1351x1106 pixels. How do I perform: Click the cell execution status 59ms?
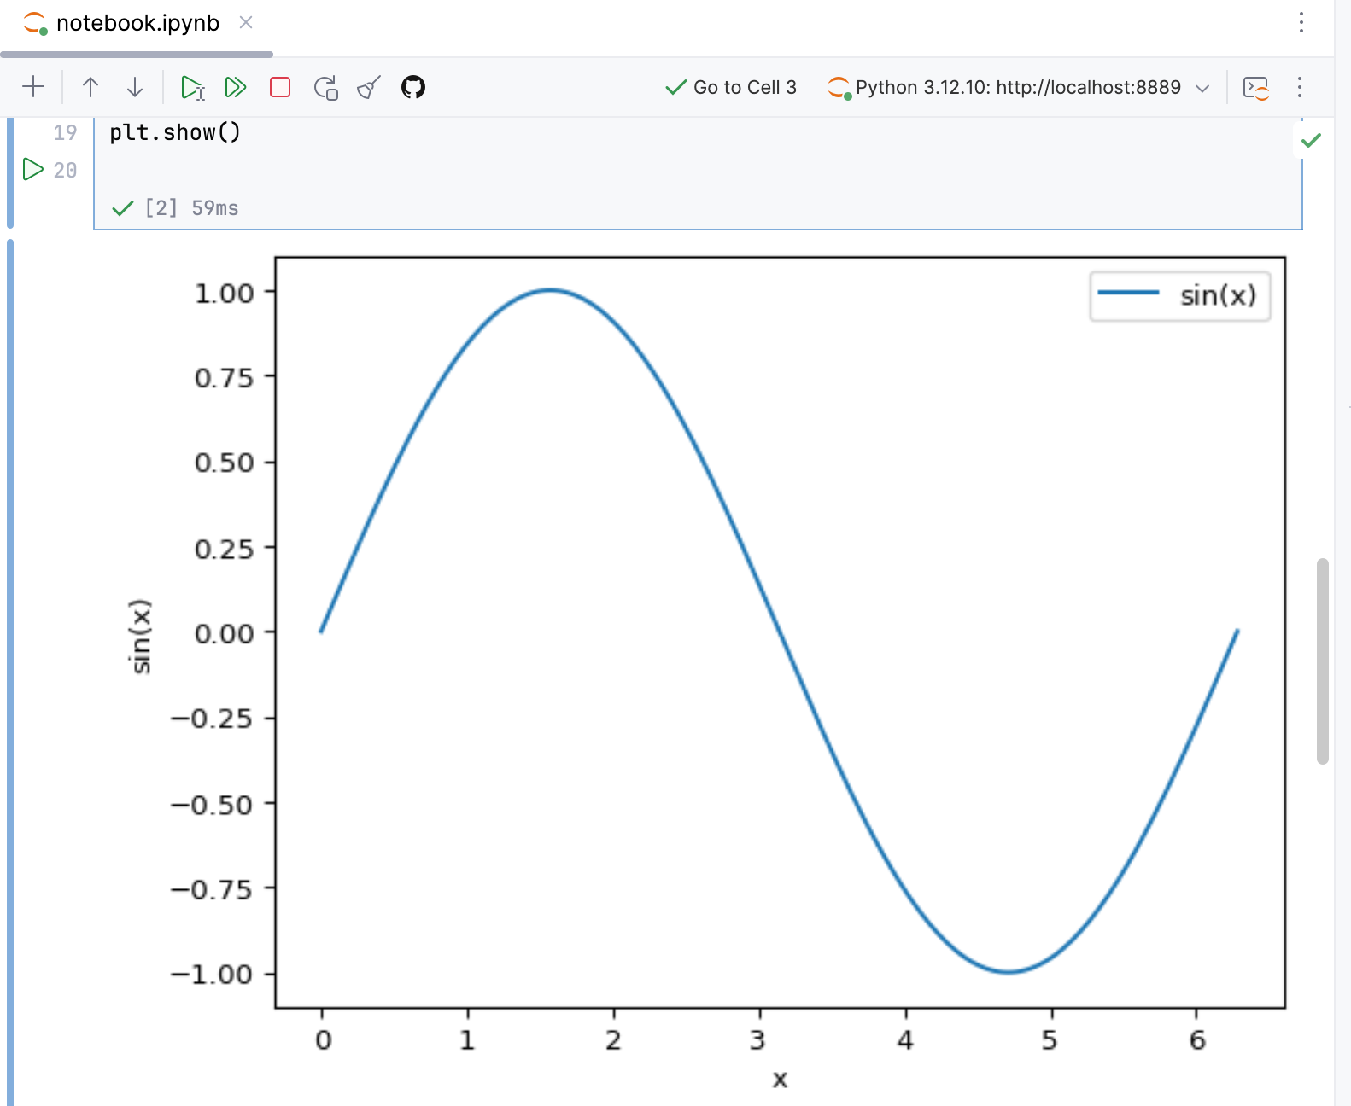(x=175, y=208)
